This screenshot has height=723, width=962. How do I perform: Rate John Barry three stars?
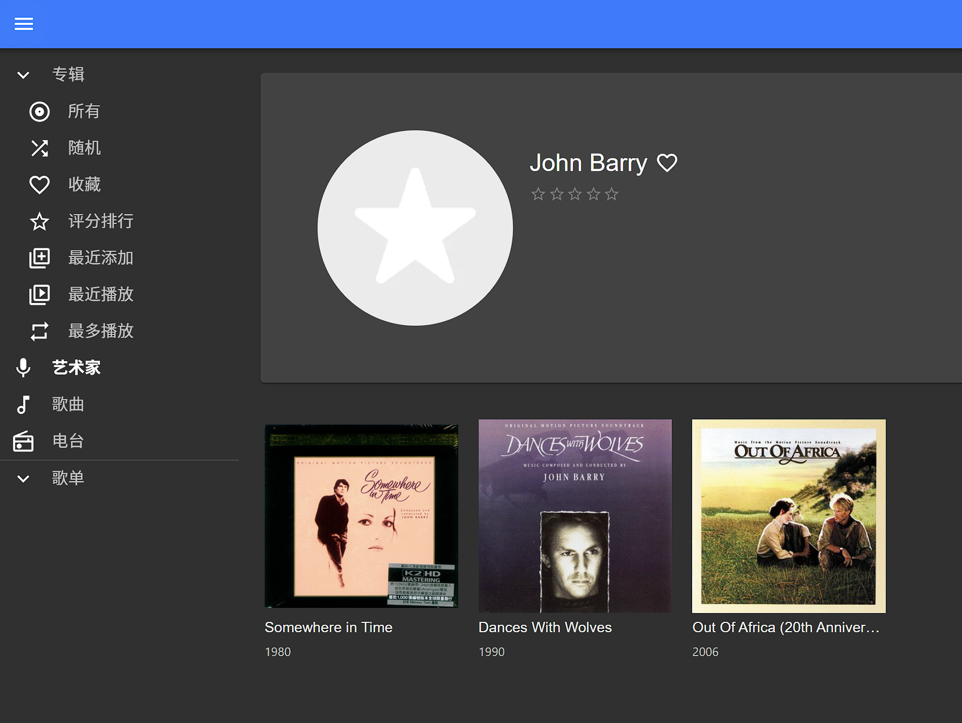coord(575,194)
